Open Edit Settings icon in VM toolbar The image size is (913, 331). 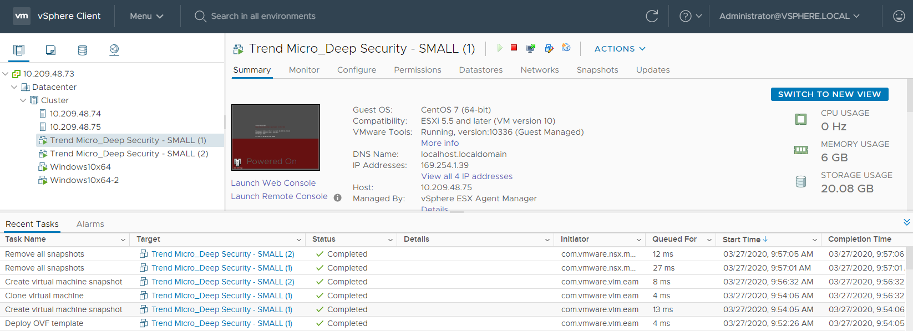[549, 48]
